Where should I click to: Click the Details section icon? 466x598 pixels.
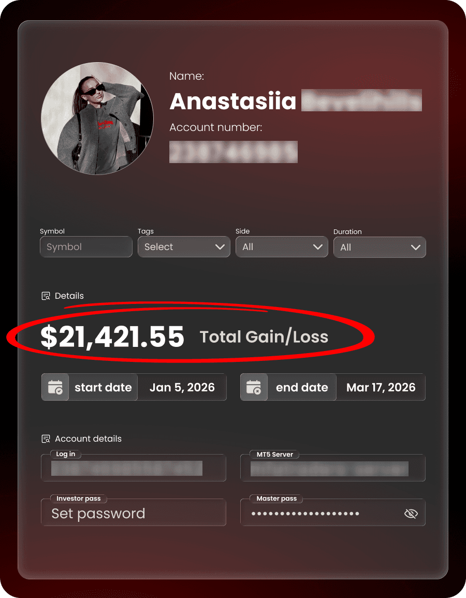(x=46, y=296)
